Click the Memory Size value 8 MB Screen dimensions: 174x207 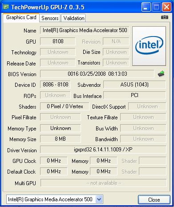61,139
